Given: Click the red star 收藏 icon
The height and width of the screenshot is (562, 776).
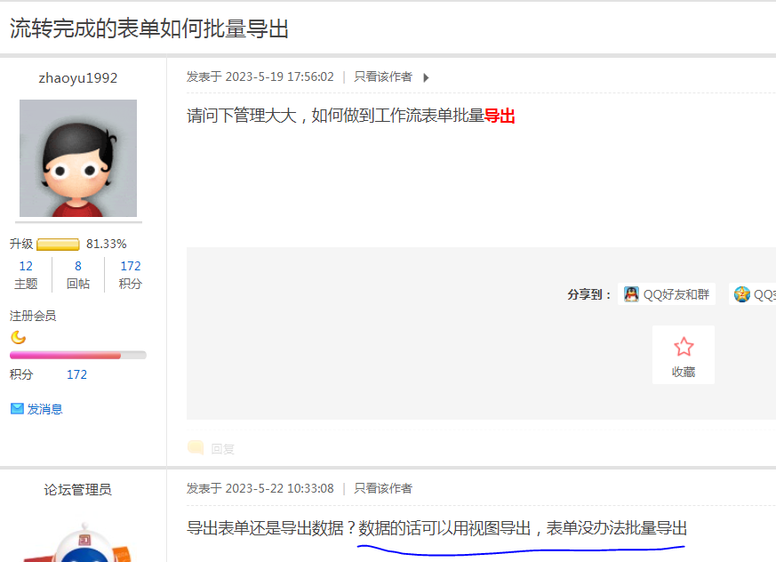Looking at the screenshot, I should (x=684, y=347).
